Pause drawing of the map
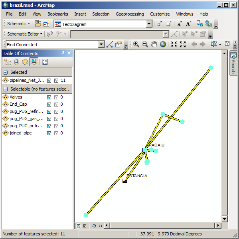Screen dimensions: 239x239 [101, 226]
